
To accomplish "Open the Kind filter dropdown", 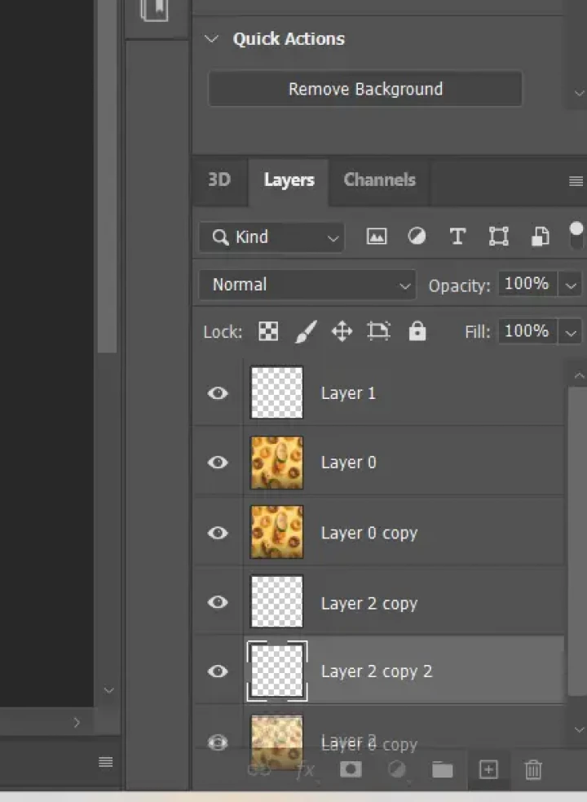I will pyautogui.click(x=271, y=237).
